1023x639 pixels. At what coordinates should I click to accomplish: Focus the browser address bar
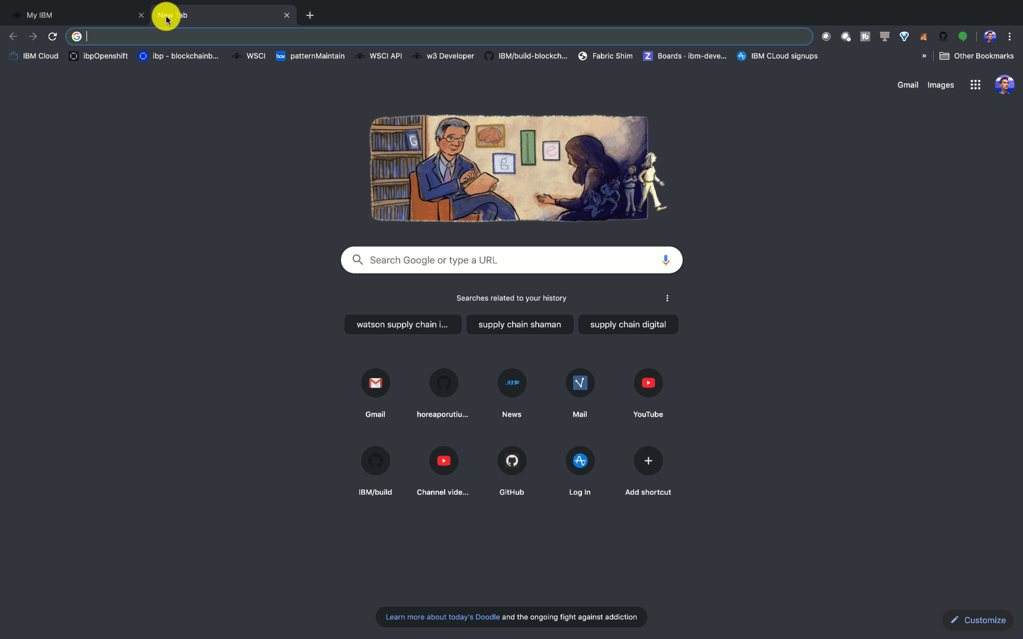tap(439, 37)
